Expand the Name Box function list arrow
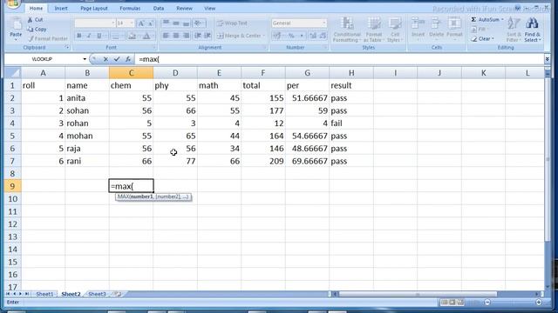This screenshot has width=558, height=313. [x=85, y=59]
